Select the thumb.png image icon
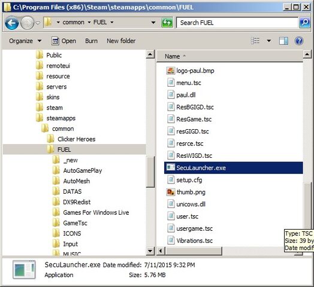Screen dimensions: 314x287 click(x=171, y=192)
